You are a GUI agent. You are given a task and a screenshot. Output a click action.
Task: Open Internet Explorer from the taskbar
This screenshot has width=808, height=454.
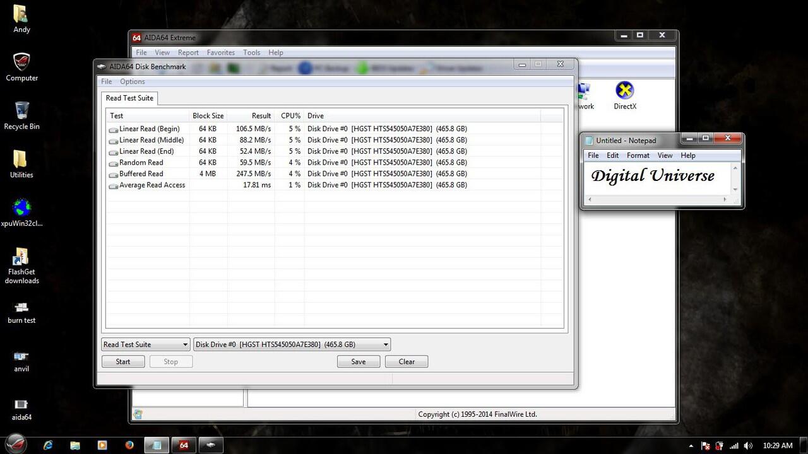tap(48, 445)
